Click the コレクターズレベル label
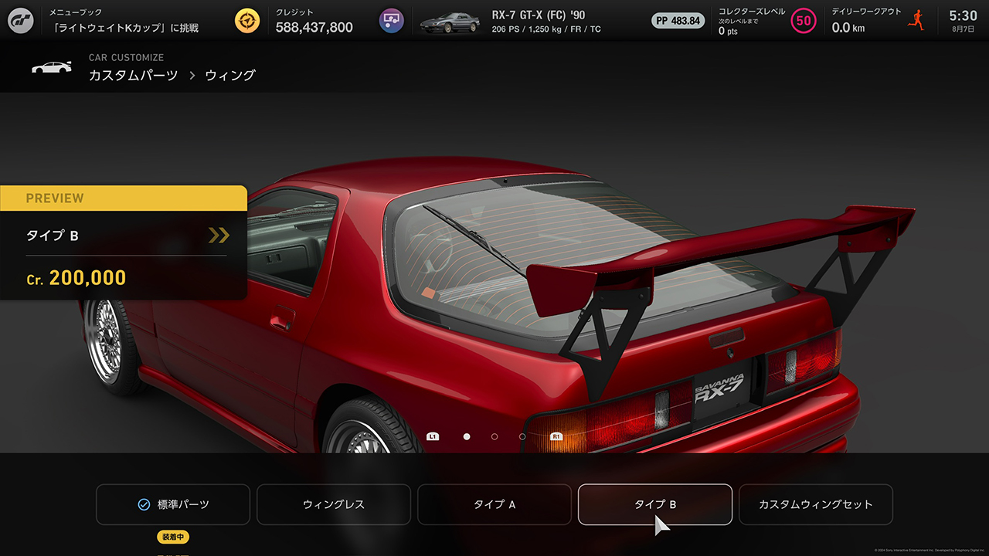The image size is (989, 556). pos(752,12)
